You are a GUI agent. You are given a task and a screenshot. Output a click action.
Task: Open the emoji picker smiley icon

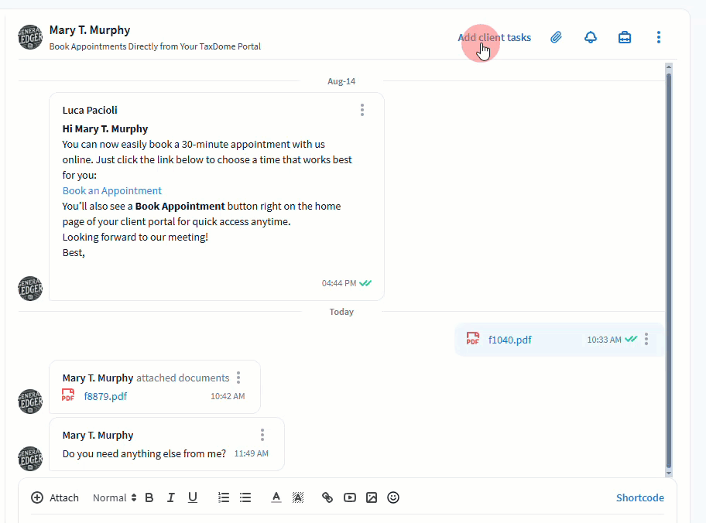393,497
